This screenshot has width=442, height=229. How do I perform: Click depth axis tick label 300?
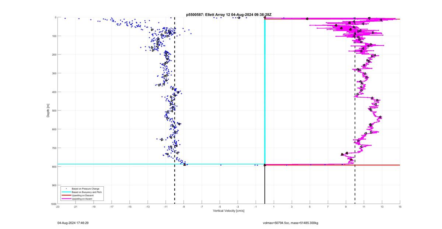click(54, 73)
